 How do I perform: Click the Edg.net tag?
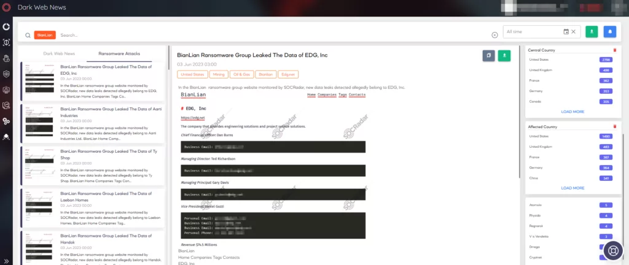(289, 74)
